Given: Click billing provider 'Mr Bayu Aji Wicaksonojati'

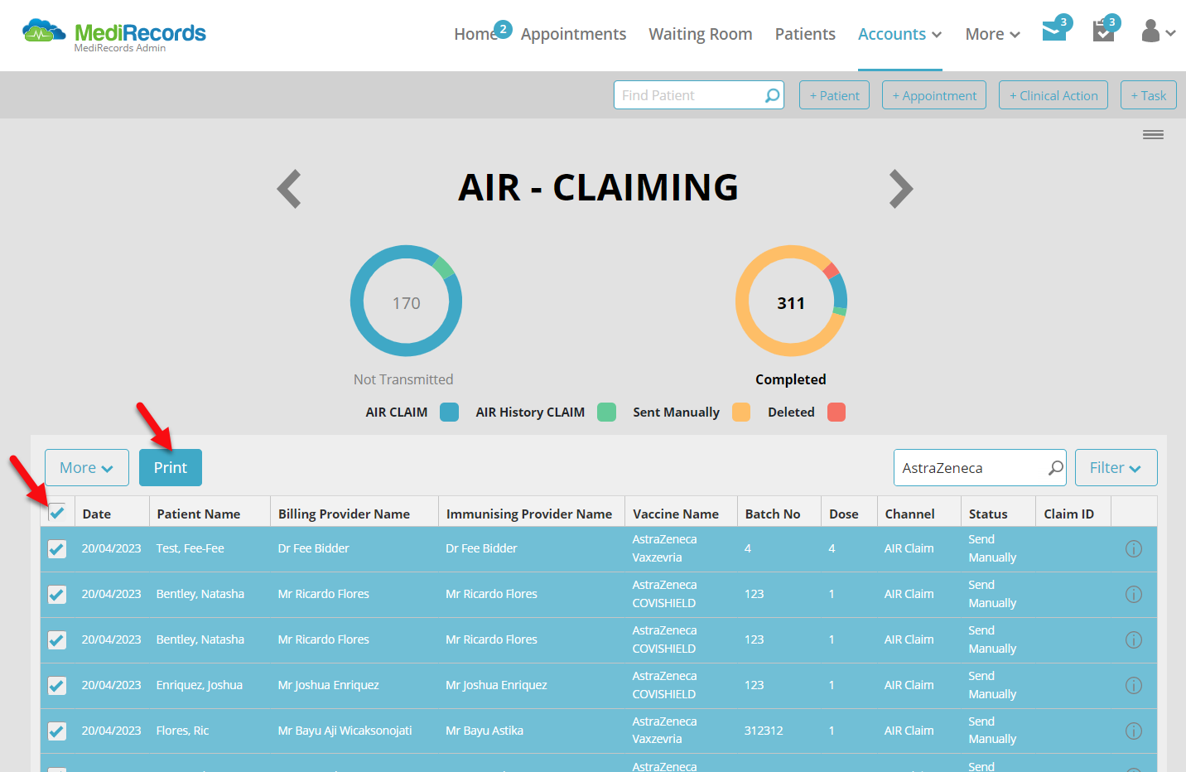Looking at the screenshot, I should 345,731.
